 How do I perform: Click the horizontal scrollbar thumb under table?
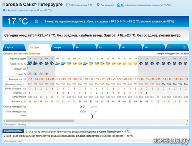pyautogui.click(x=40, y=121)
